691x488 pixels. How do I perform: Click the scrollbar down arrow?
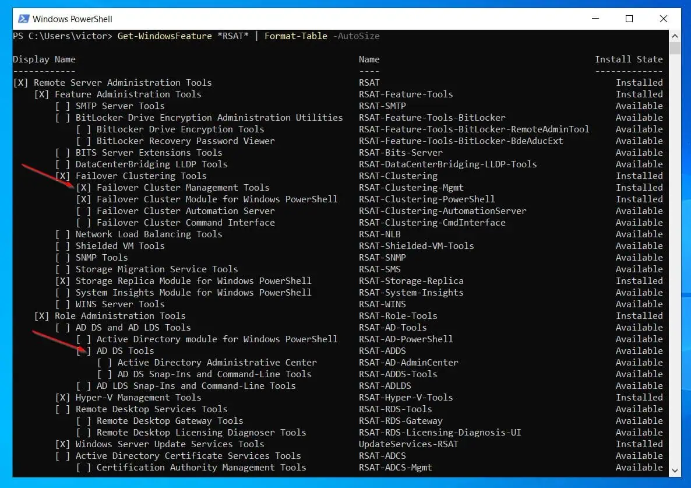pyautogui.click(x=675, y=471)
